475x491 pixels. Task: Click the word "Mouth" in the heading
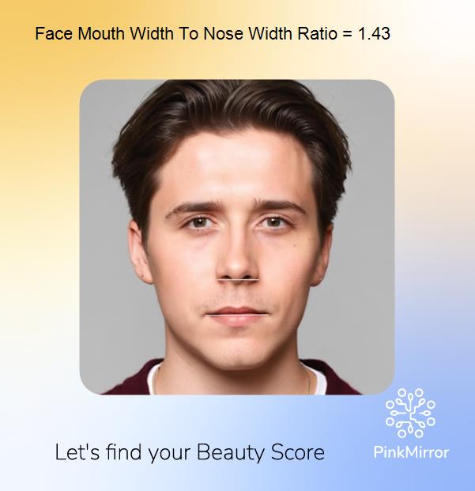click(x=100, y=33)
